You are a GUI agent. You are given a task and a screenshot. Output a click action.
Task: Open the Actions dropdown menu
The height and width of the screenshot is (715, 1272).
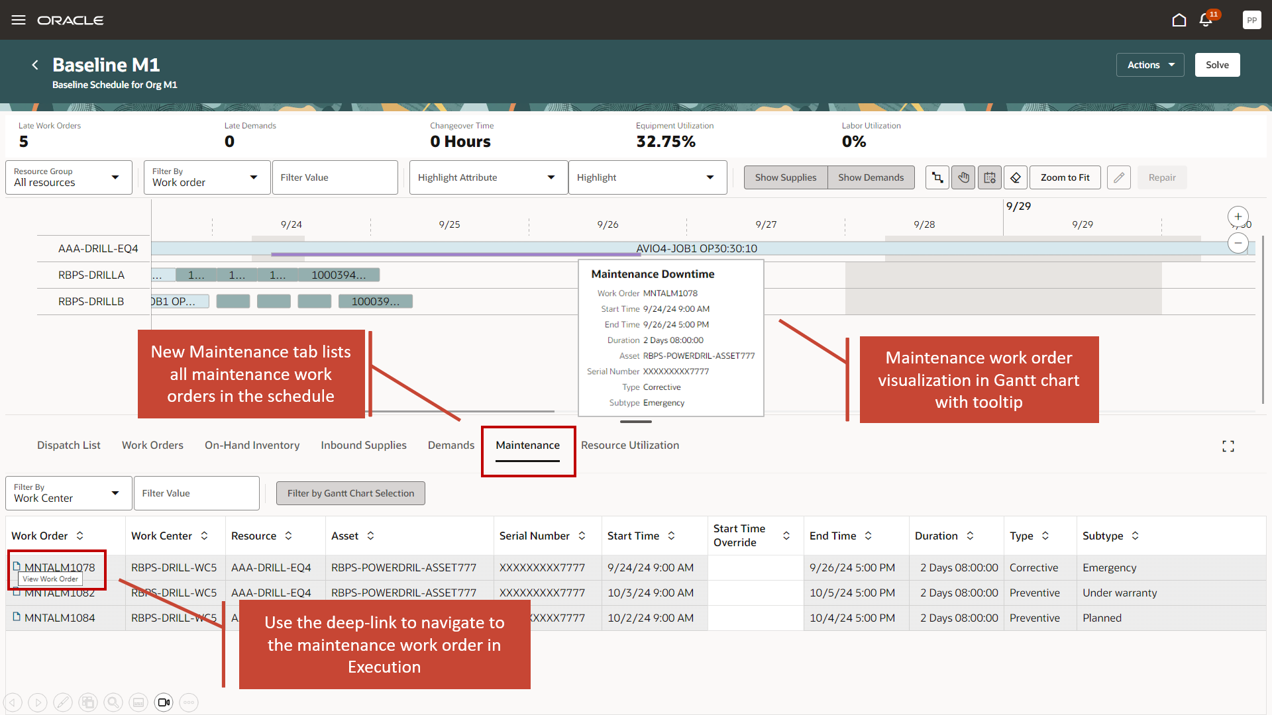(1150, 65)
